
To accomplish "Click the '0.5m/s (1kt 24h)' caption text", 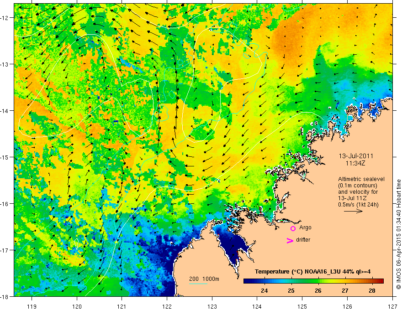I will pos(358,205).
